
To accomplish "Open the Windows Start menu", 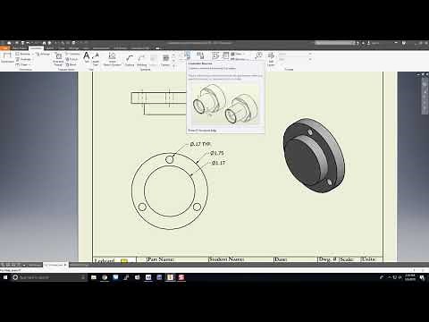I will (x=5, y=277).
